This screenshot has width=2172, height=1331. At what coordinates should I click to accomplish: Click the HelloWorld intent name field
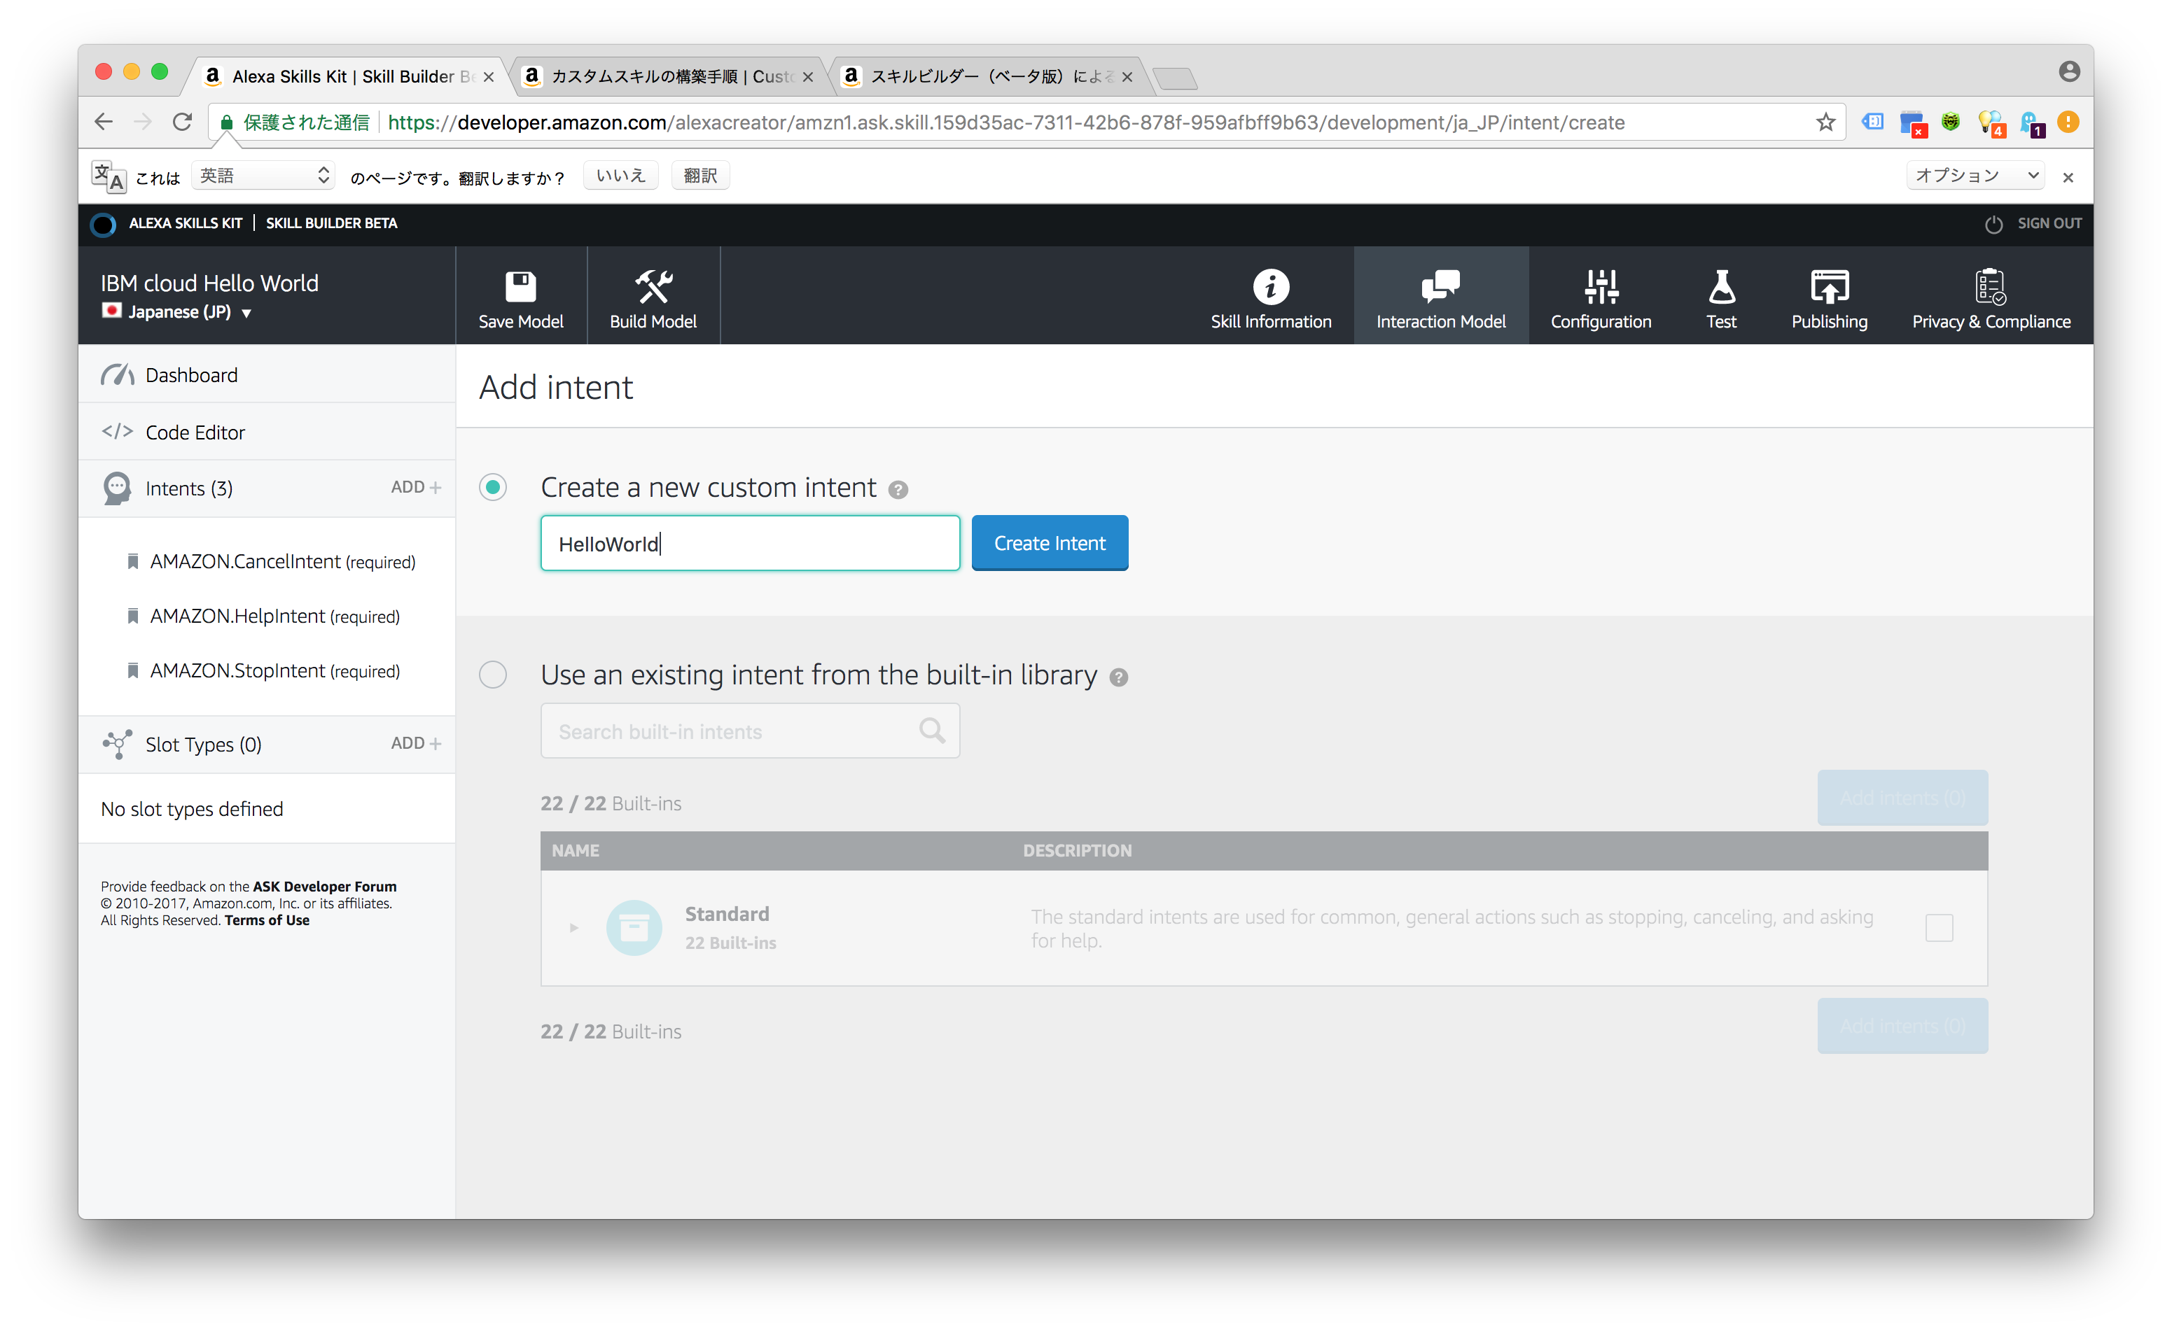click(x=749, y=544)
